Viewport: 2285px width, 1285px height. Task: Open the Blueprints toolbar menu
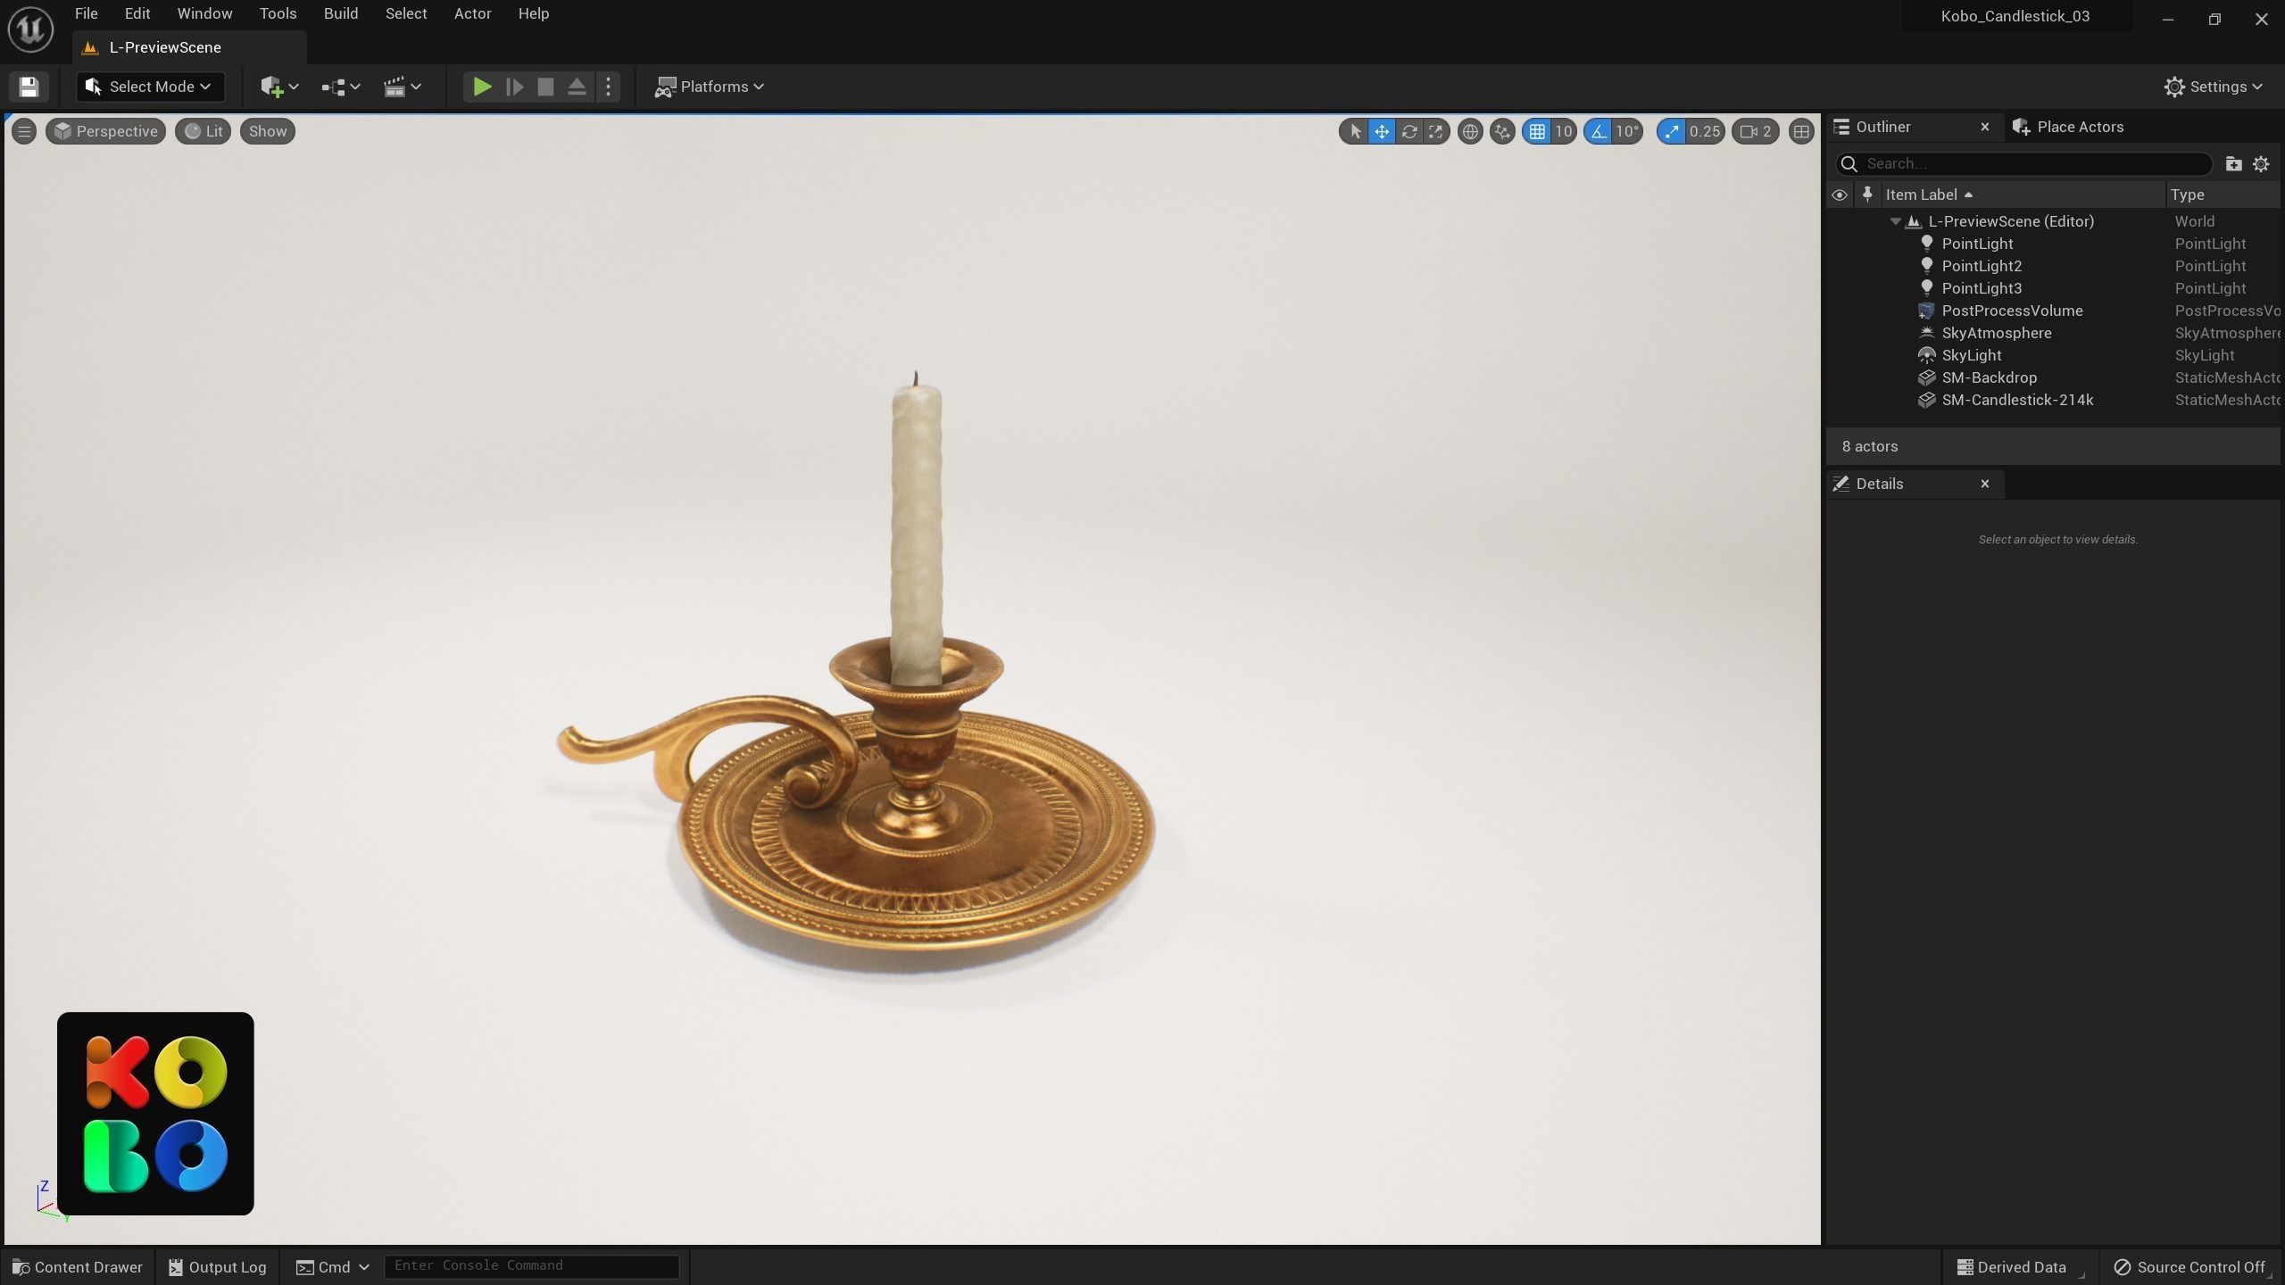point(341,87)
